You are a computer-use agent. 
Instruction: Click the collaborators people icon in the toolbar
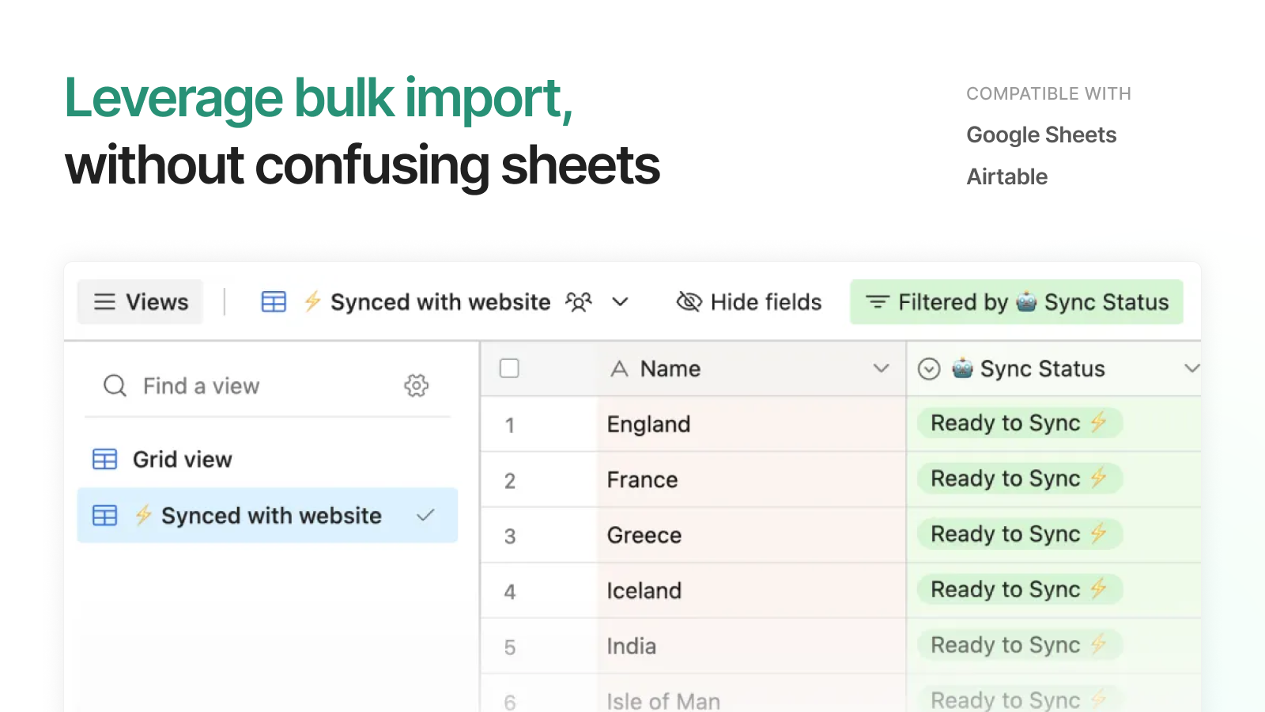click(579, 302)
